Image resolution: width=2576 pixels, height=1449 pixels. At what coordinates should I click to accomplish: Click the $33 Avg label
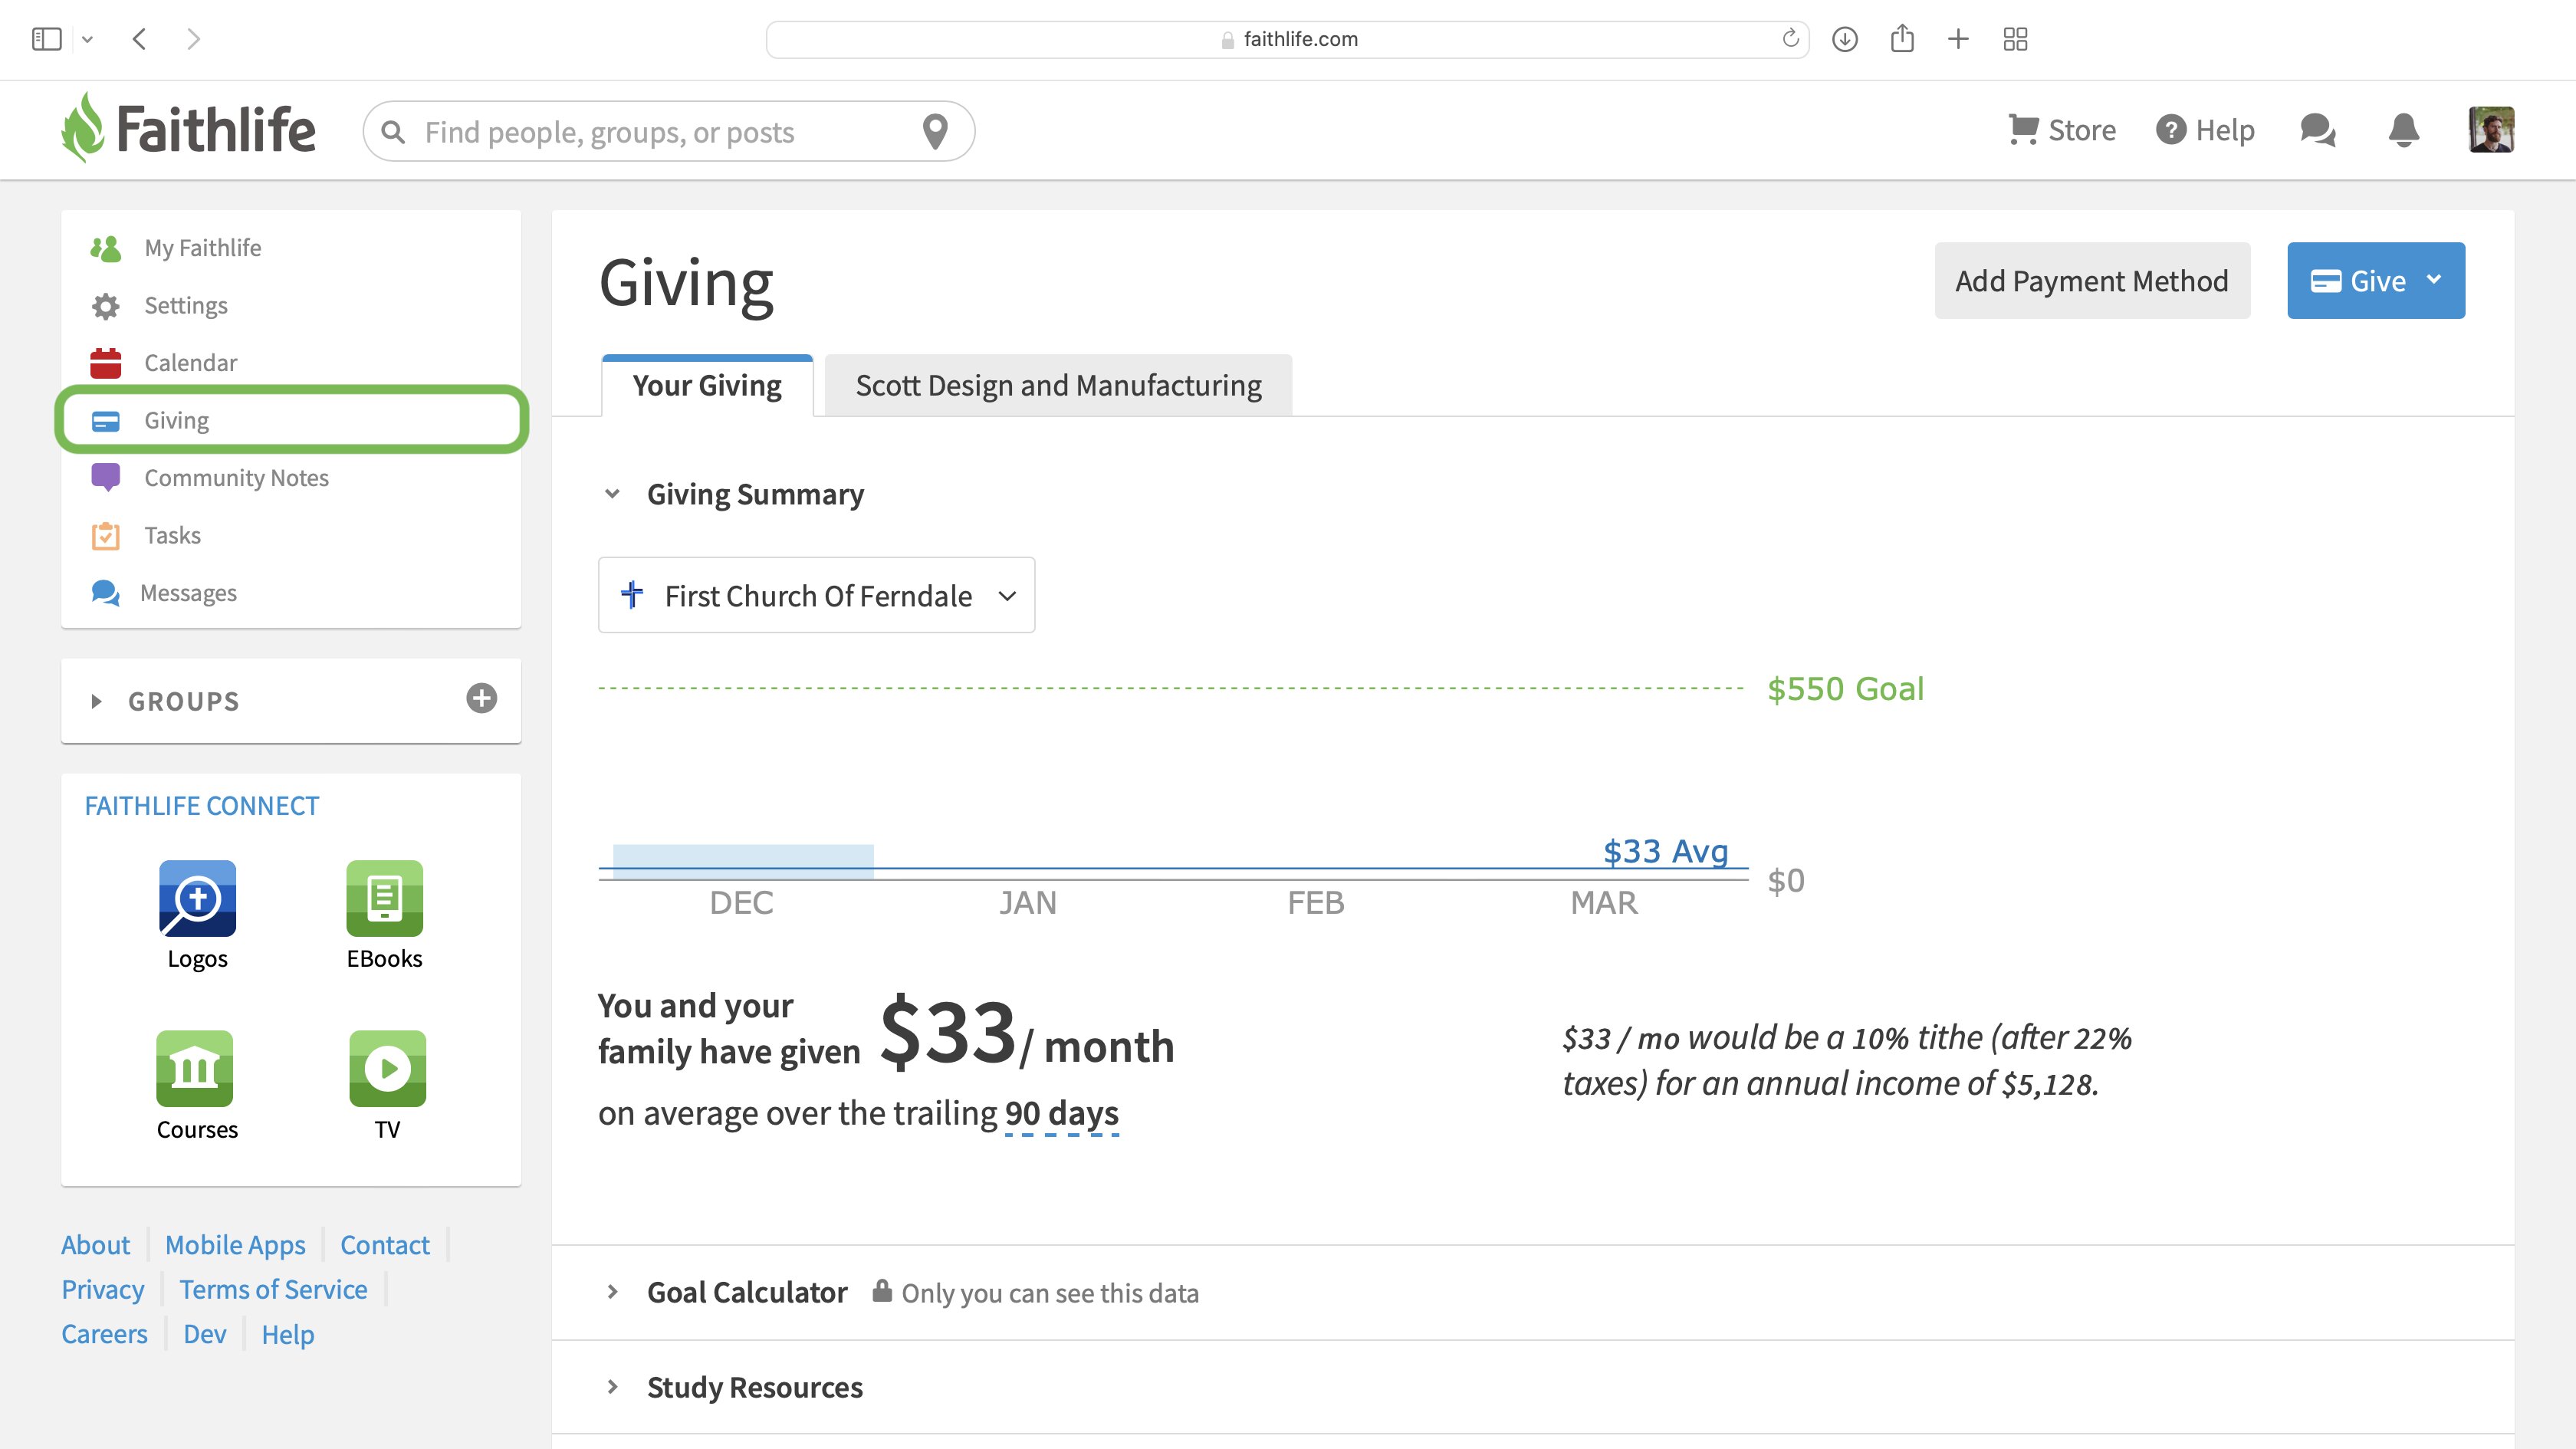tap(1666, 851)
